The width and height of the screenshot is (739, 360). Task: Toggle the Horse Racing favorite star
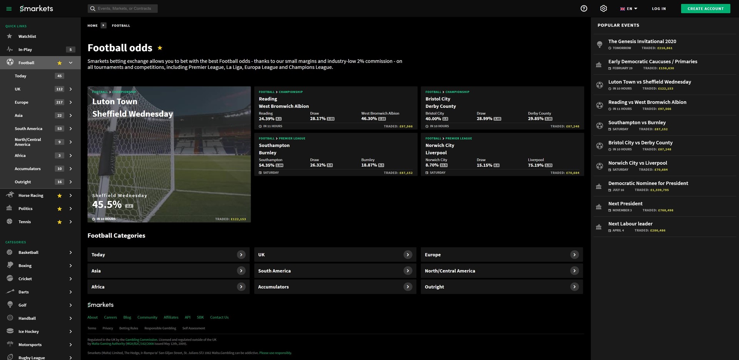click(x=60, y=196)
